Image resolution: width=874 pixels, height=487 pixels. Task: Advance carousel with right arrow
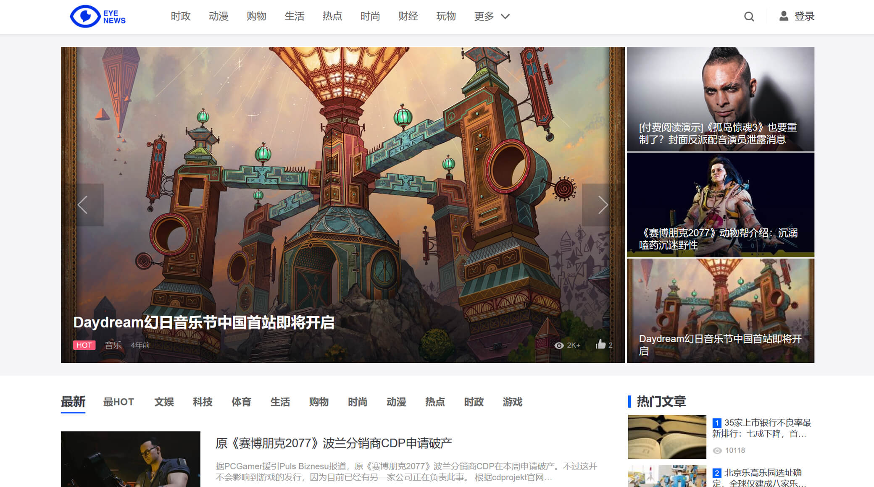[603, 205]
